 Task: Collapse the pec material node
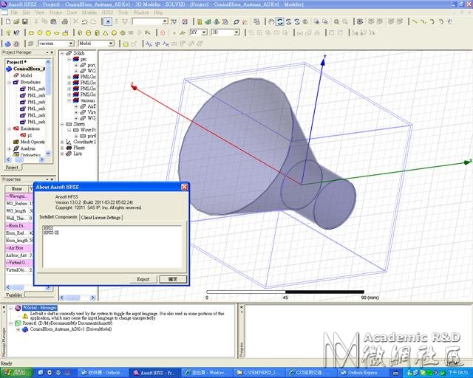pos(69,59)
